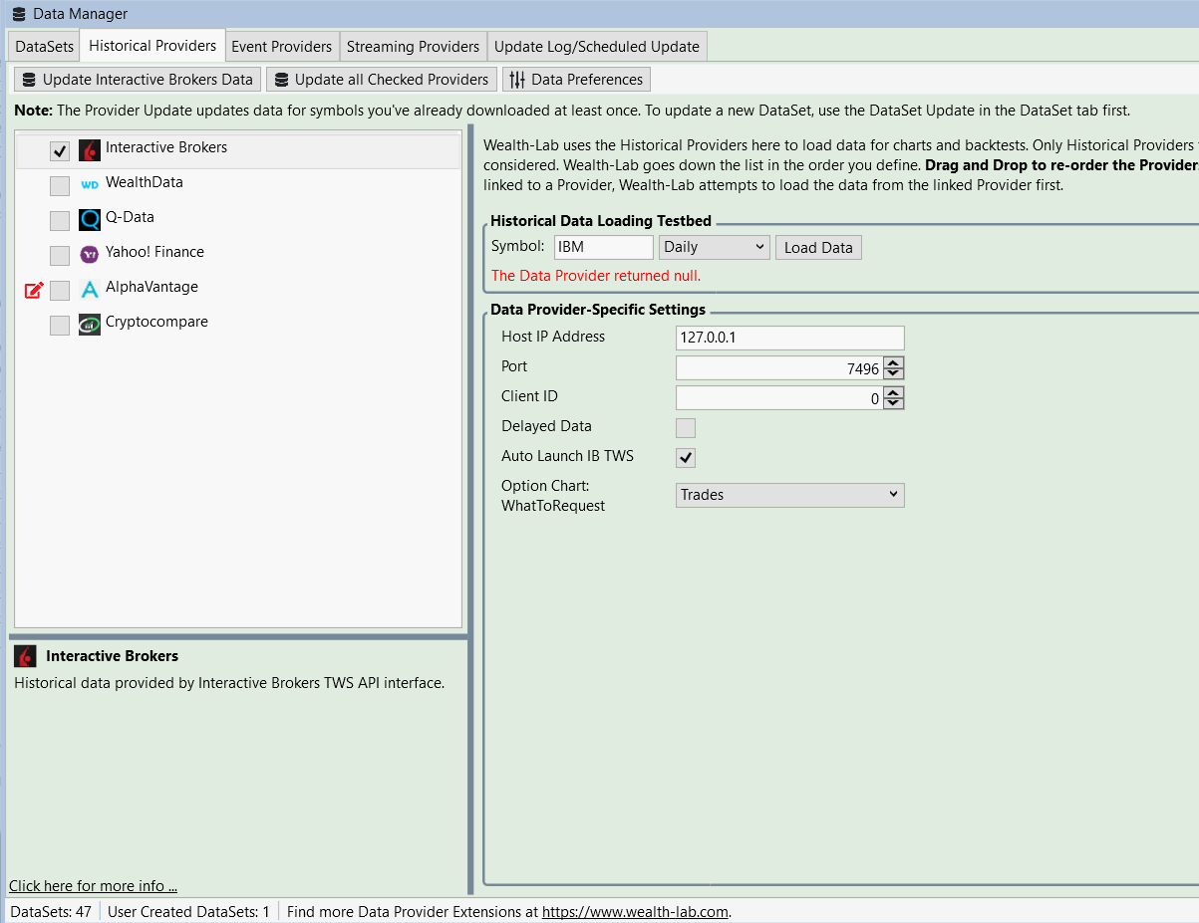Expand the Option Chart WhatToRequest Trades dropdown
The image size is (1199, 923).
tap(790, 495)
